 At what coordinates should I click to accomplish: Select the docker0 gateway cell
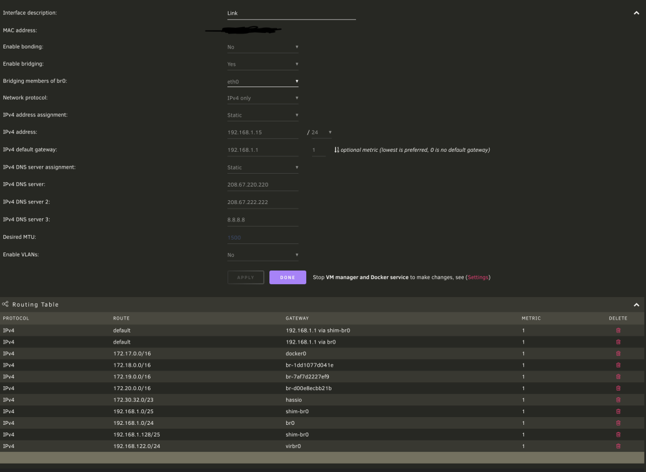[296, 353]
